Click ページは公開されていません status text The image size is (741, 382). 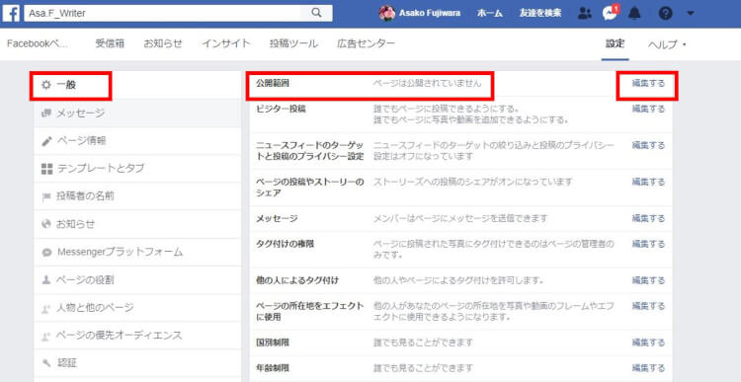[427, 84]
